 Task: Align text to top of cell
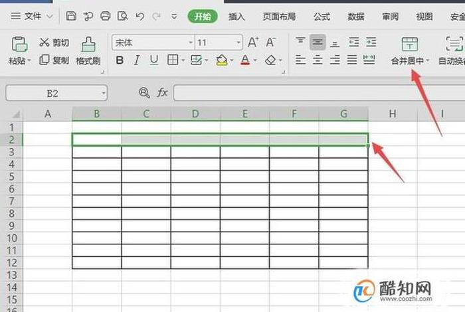tap(300, 40)
